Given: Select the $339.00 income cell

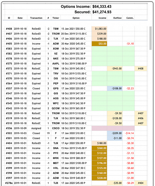Looking at the screenshot, I should coord(99,34).
